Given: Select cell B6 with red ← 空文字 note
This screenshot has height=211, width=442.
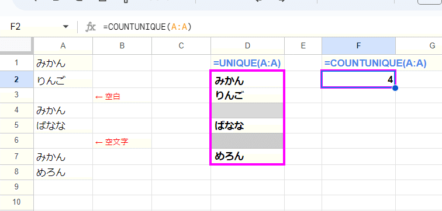Looking at the screenshot, I should 122,140.
